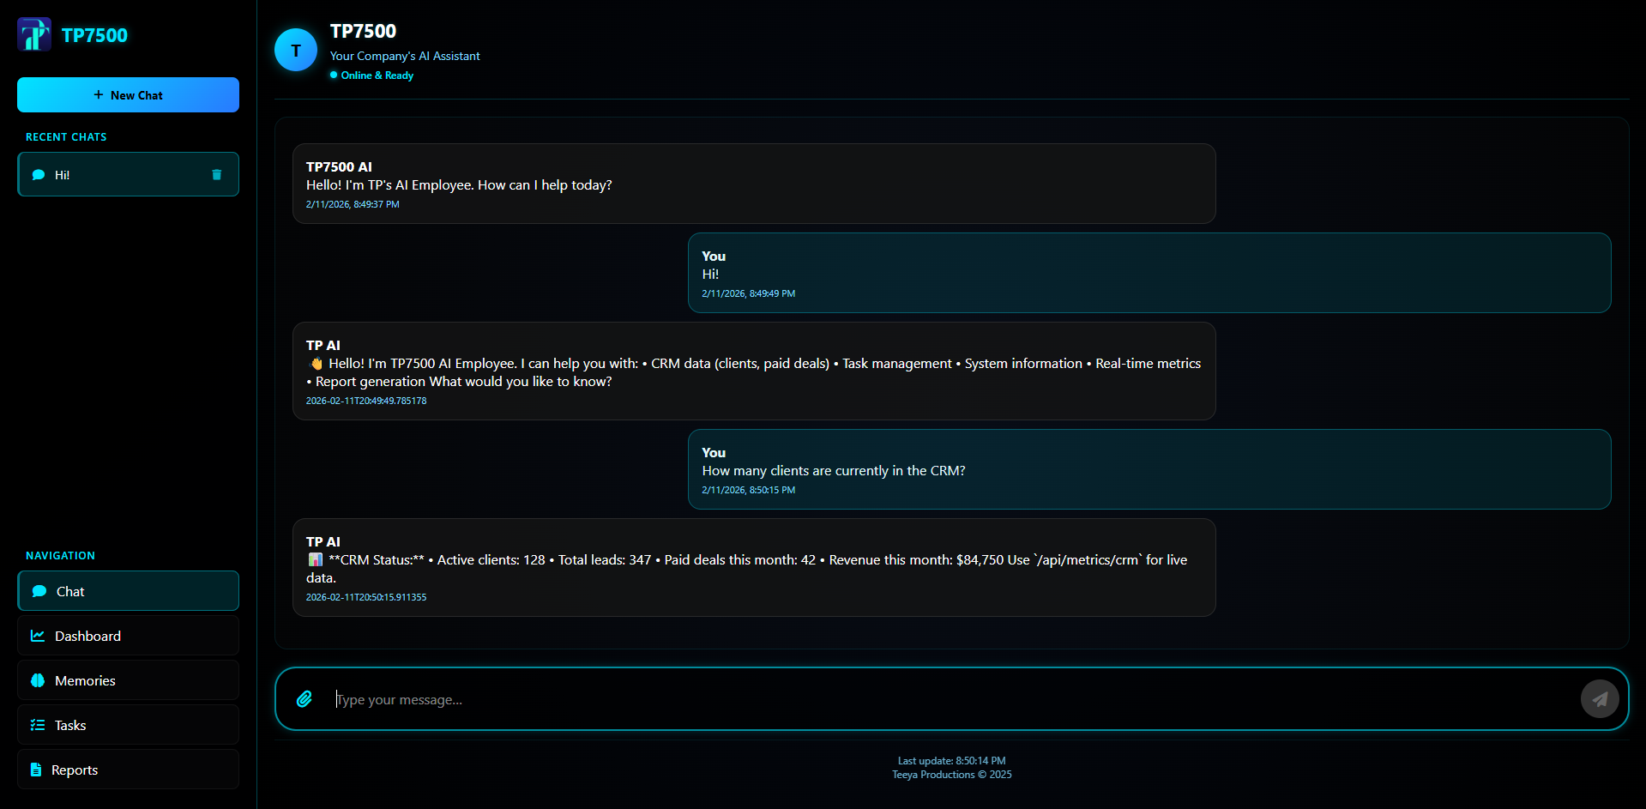Screen dimensions: 1646x809
Task: Click the T avatar circle in header
Action: [x=296, y=51]
